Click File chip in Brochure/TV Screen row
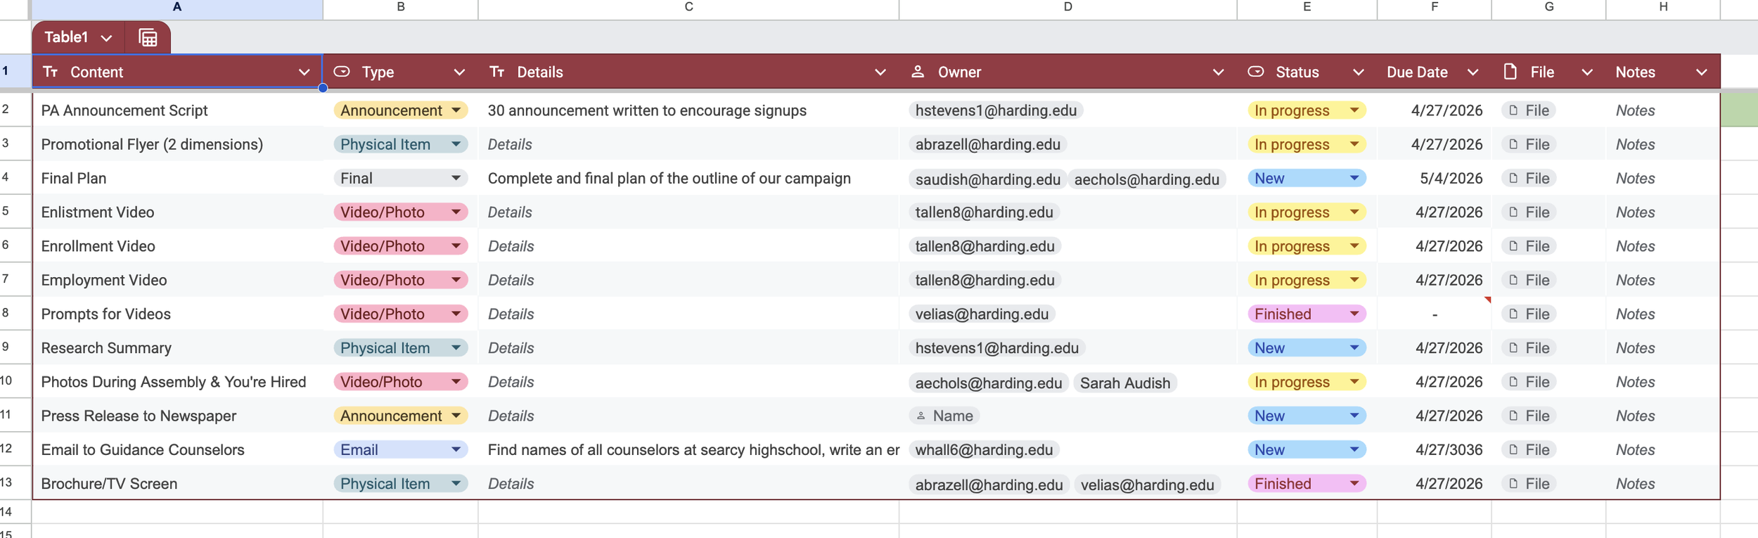1758x538 pixels. 1528,484
